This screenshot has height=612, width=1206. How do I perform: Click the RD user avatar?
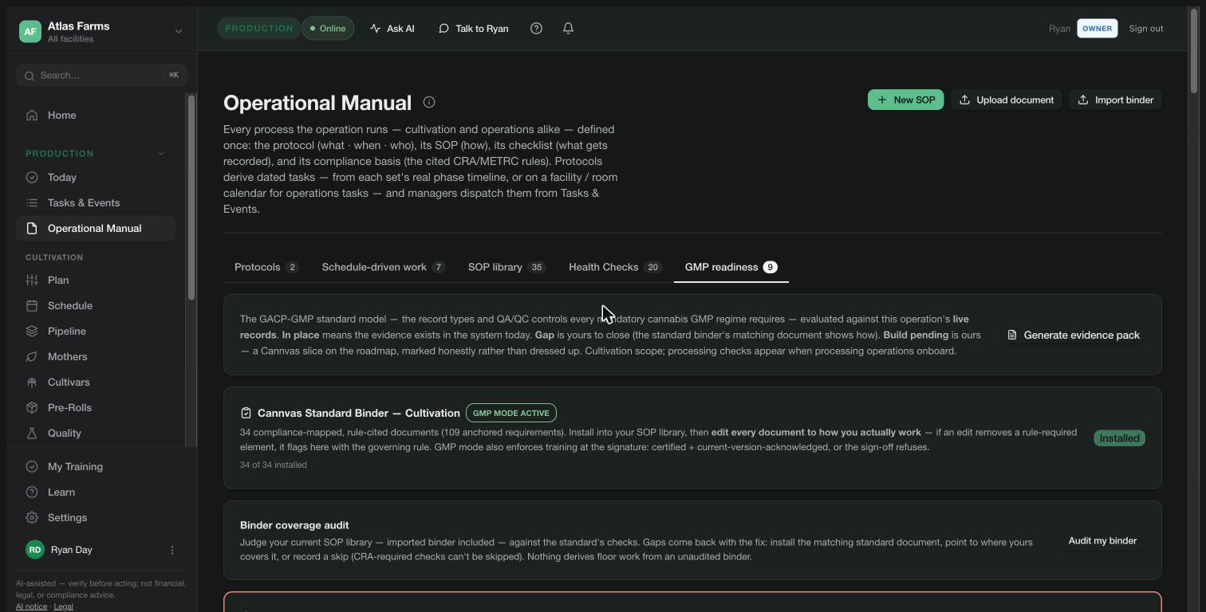pyautogui.click(x=34, y=550)
